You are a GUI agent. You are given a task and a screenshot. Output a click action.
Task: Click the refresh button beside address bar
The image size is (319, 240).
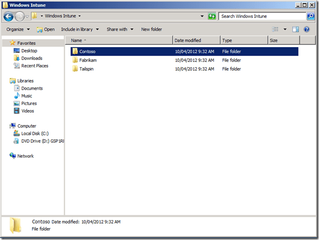click(x=212, y=16)
